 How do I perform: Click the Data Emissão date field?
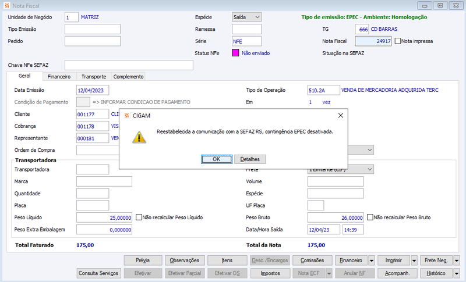(93, 90)
